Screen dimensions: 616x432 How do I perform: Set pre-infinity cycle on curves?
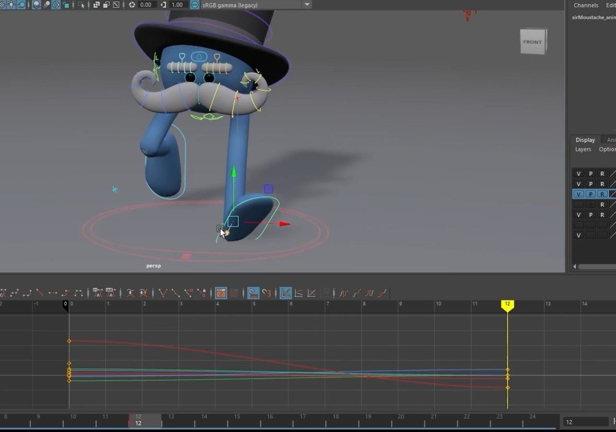pos(343,293)
